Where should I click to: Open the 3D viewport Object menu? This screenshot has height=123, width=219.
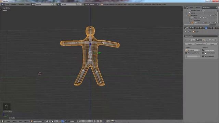(26, 121)
